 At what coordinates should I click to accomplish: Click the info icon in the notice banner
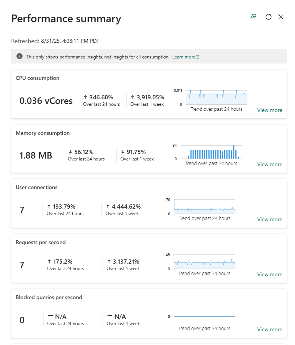click(x=20, y=57)
